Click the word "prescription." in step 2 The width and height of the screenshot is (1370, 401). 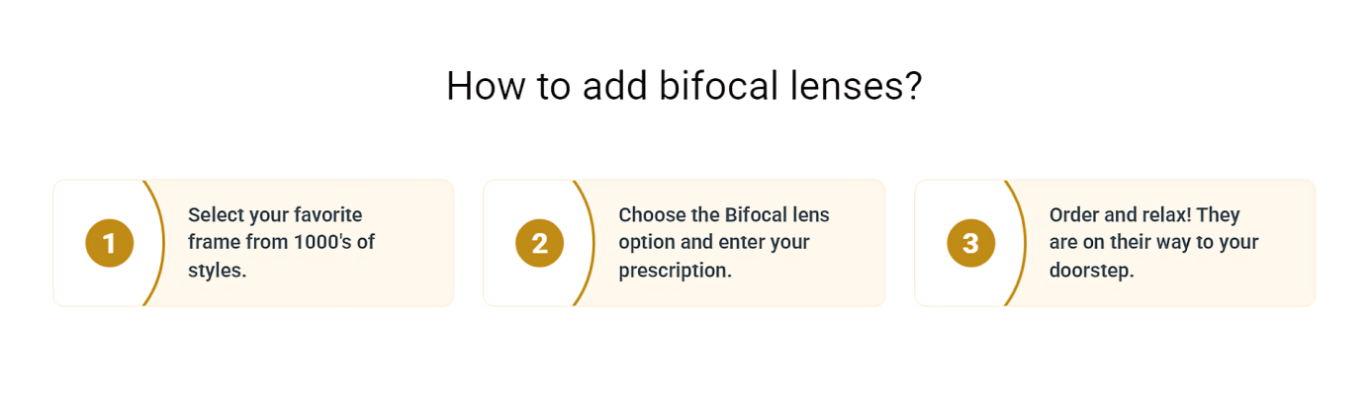pos(675,270)
